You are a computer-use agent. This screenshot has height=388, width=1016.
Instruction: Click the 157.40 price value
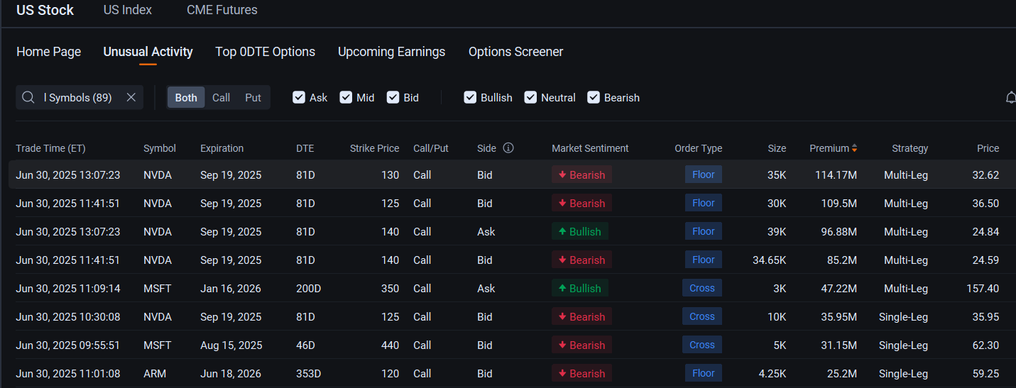(983, 288)
